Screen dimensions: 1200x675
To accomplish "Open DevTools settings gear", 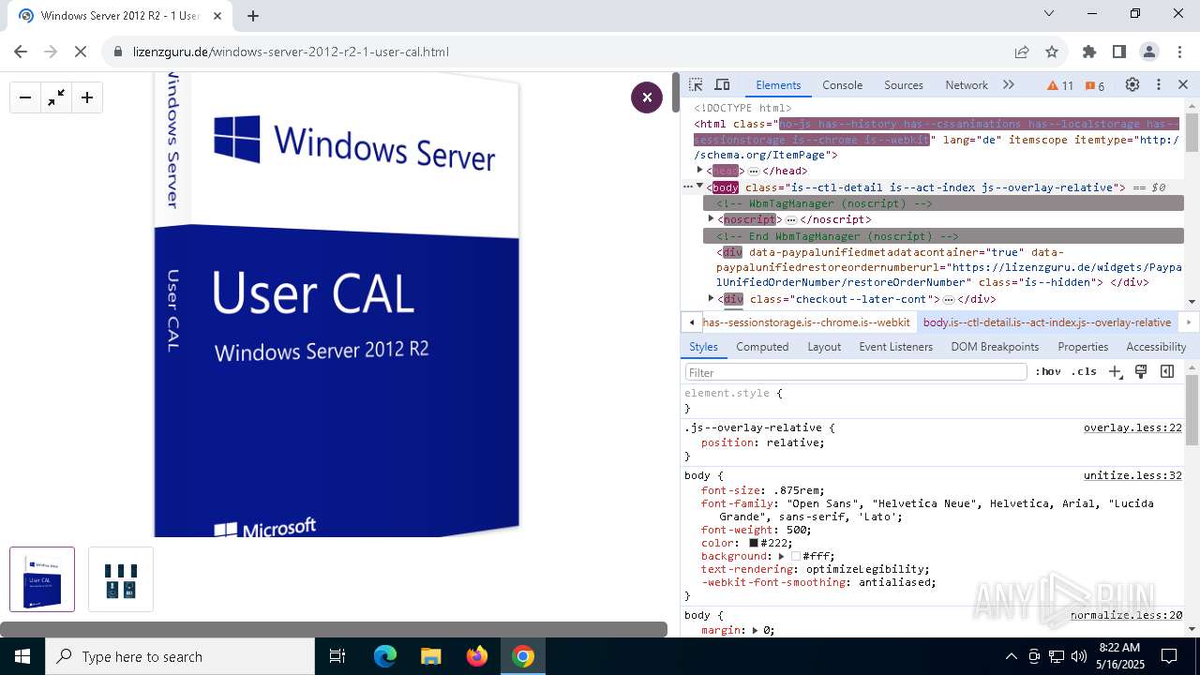I will click(1132, 84).
